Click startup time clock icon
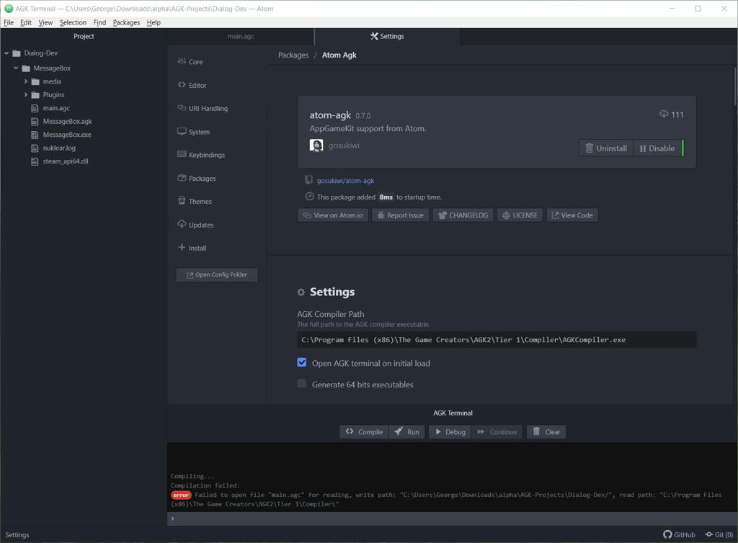The image size is (738, 543). click(309, 197)
